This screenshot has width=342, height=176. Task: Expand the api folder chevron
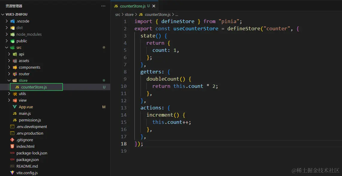9,54
